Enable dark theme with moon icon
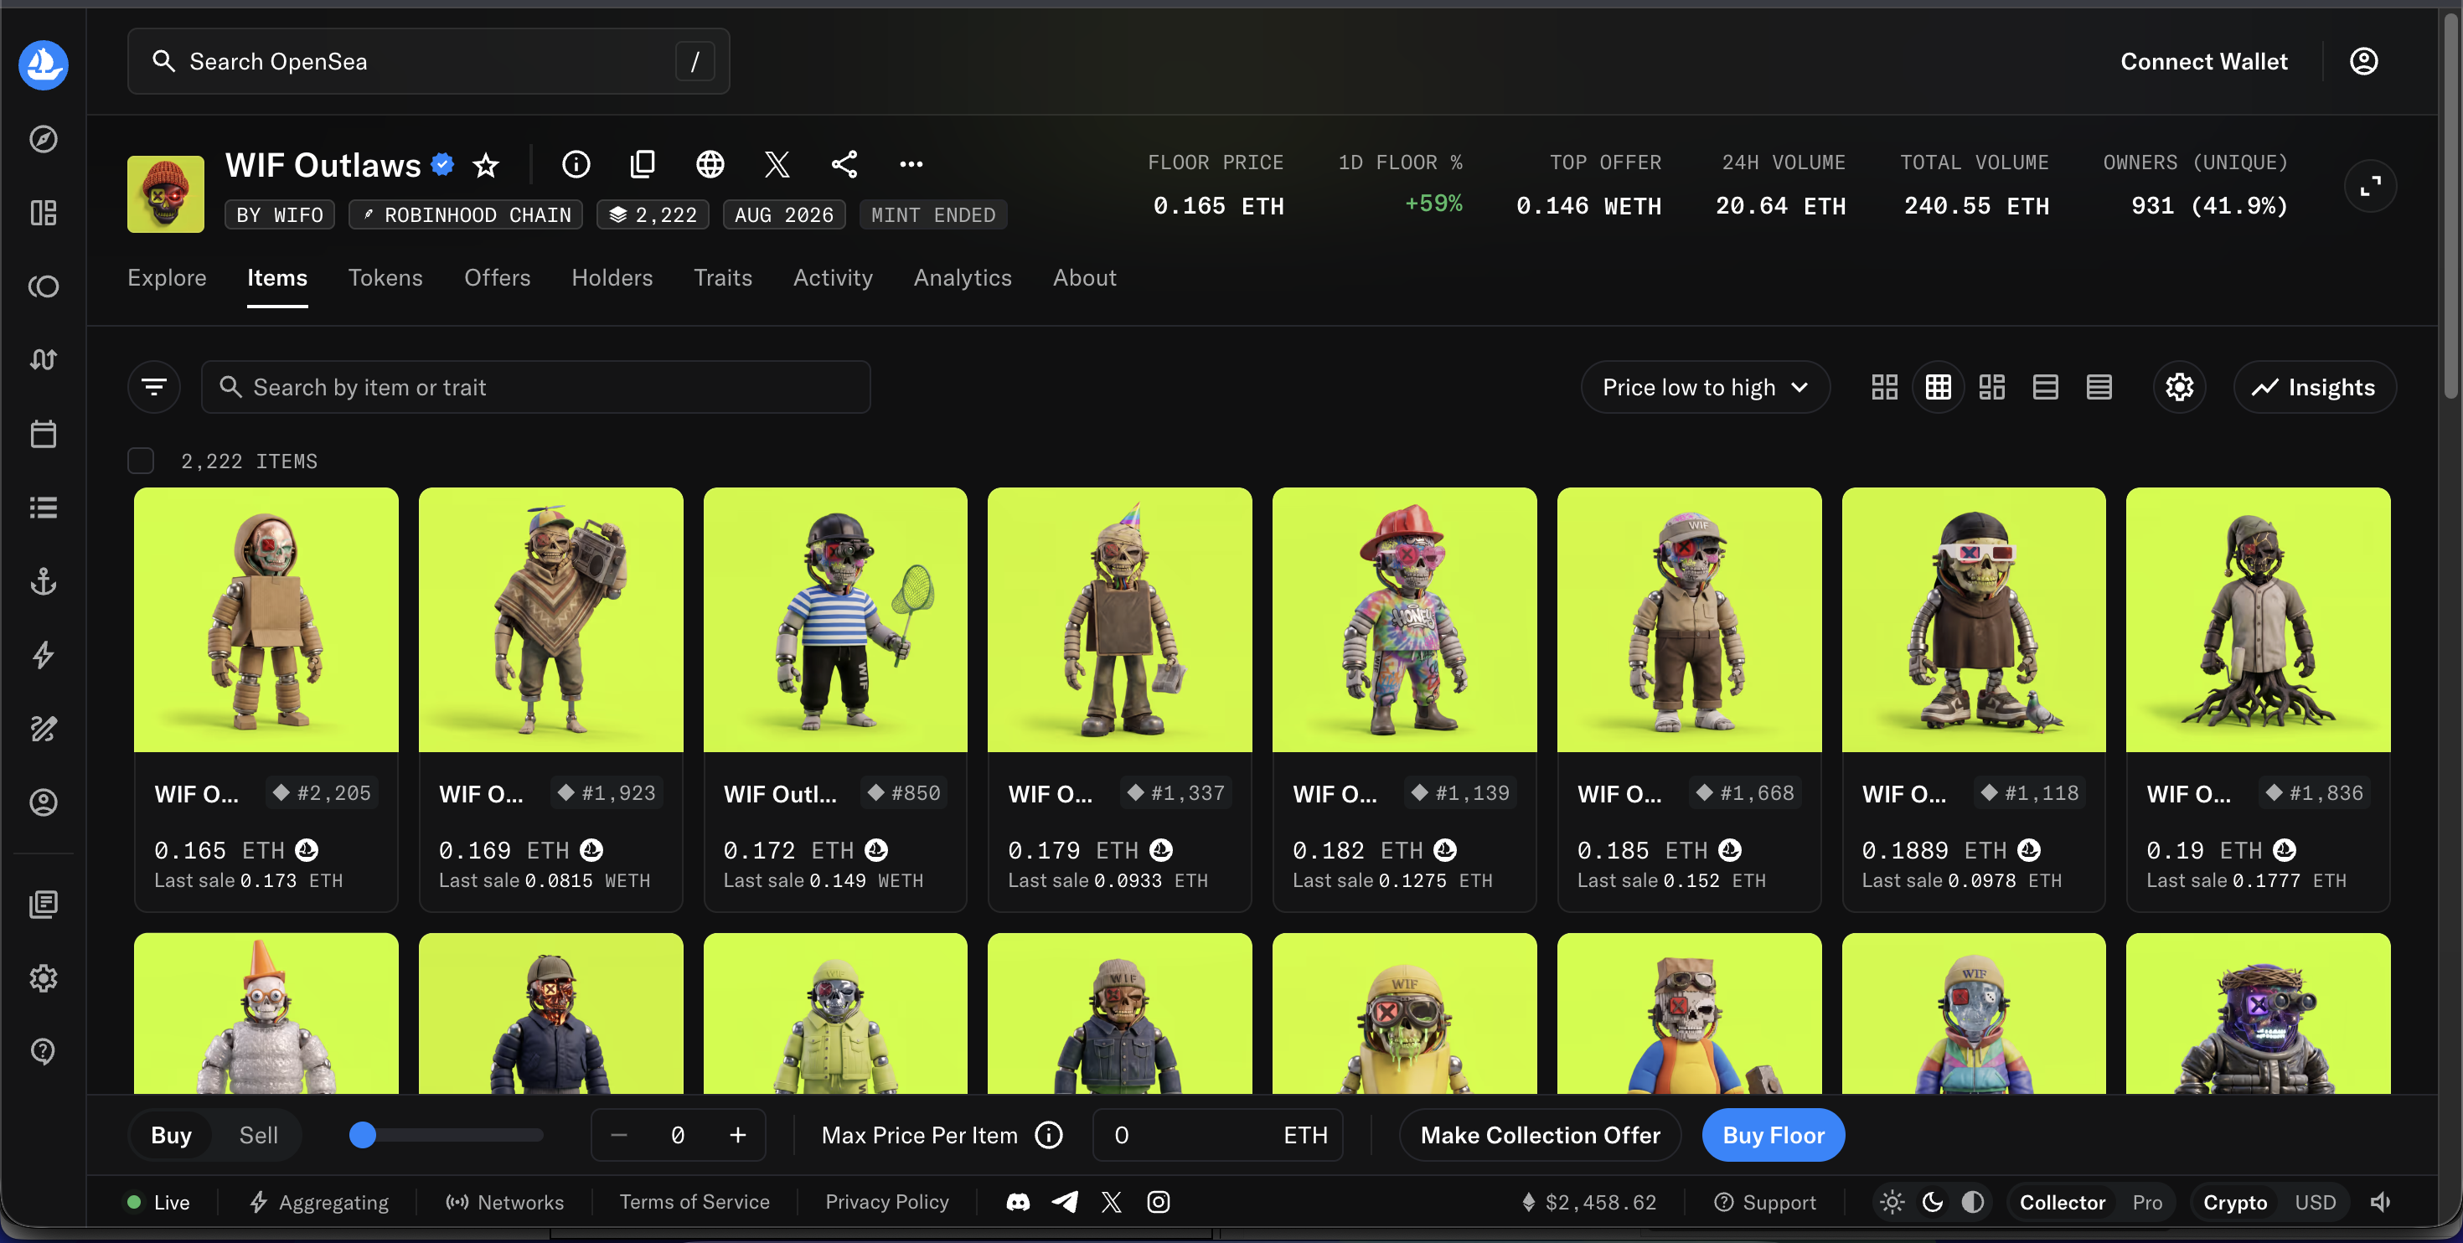The image size is (2463, 1243). coord(1933,1202)
